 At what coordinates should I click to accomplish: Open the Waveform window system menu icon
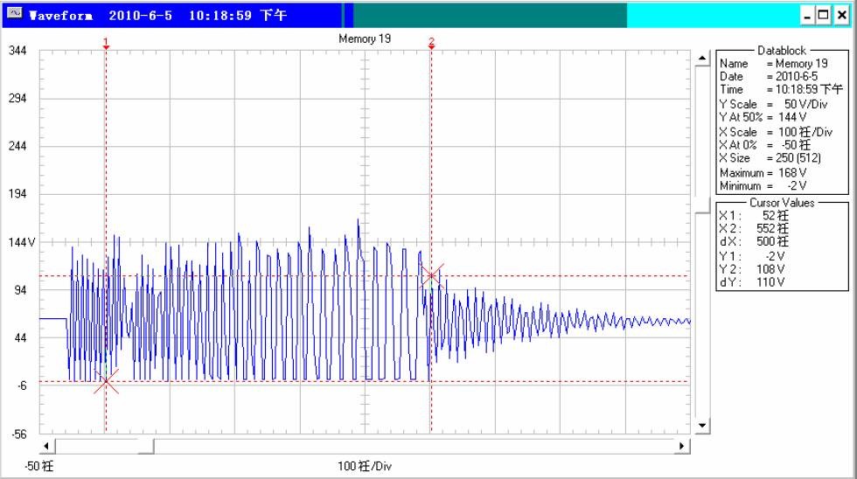(x=14, y=16)
